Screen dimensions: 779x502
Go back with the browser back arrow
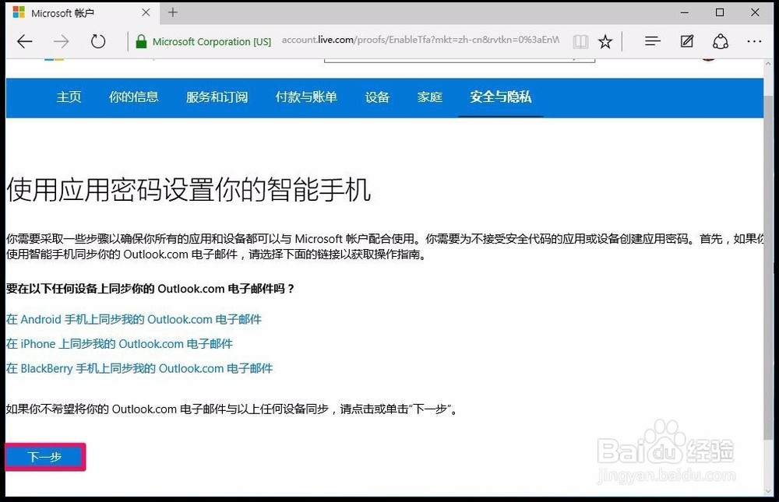coord(24,41)
